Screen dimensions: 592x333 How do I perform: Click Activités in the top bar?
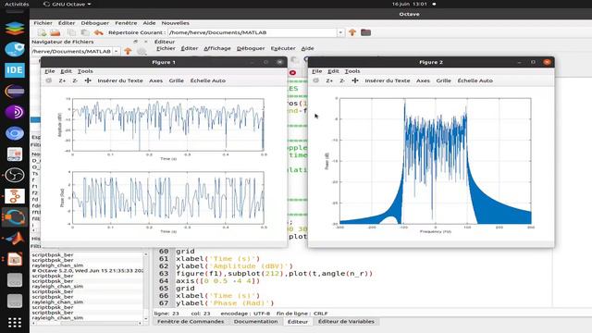(x=17, y=4)
